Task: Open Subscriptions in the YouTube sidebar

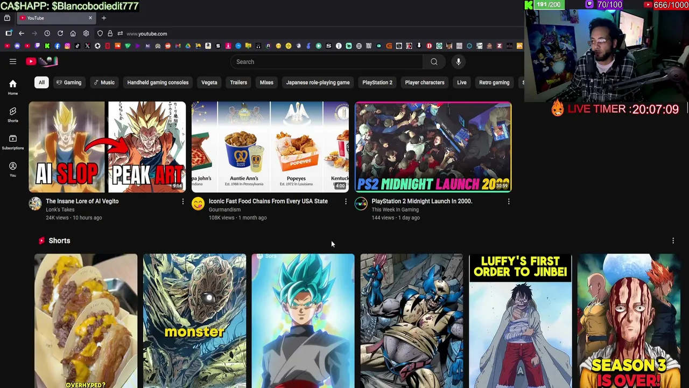Action: pyautogui.click(x=12, y=142)
